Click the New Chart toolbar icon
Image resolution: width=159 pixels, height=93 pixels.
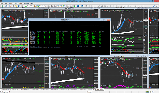pos(2,6)
